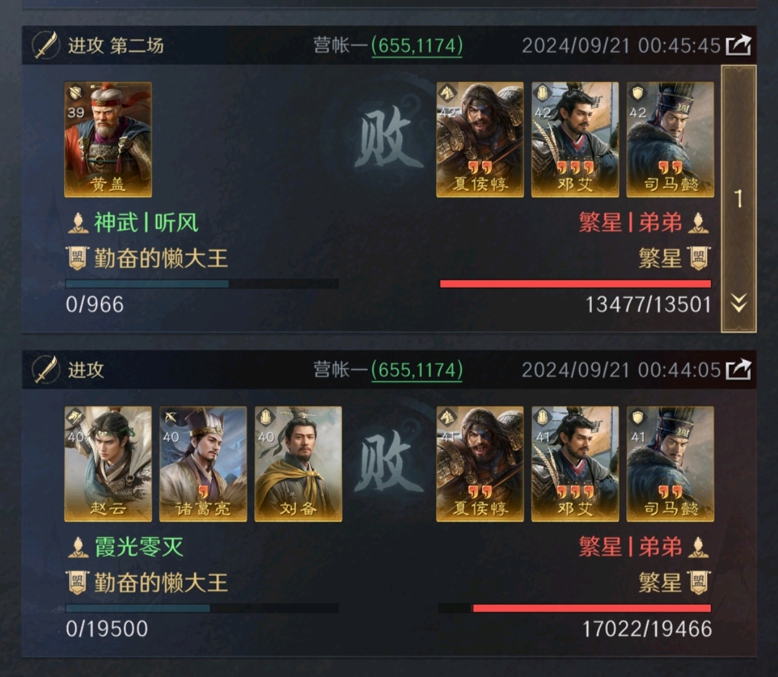The image size is (778, 677).
Task: Select the 刘备 general card
Action: (x=298, y=464)
